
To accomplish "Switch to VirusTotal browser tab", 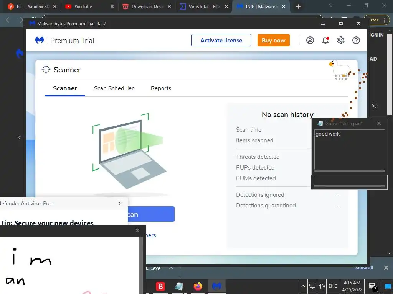I will [203, 7].
